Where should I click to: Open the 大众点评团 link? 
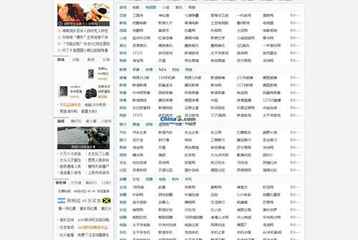tap(219, 155)
